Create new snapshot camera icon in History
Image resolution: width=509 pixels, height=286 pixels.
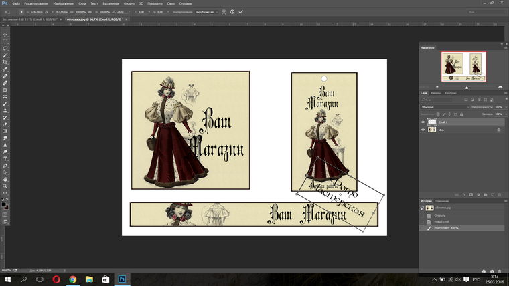coord(492,271)
